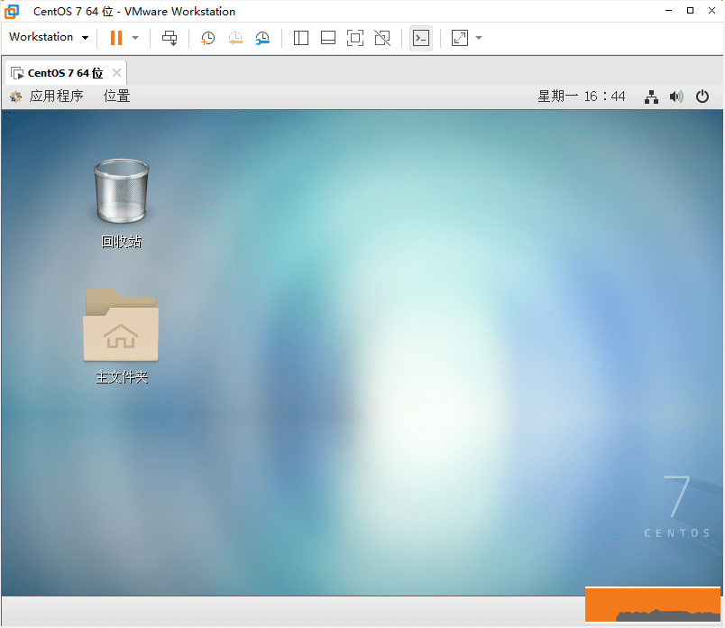
Task: Enter full screen mode
Action: [x=355, y=38]
